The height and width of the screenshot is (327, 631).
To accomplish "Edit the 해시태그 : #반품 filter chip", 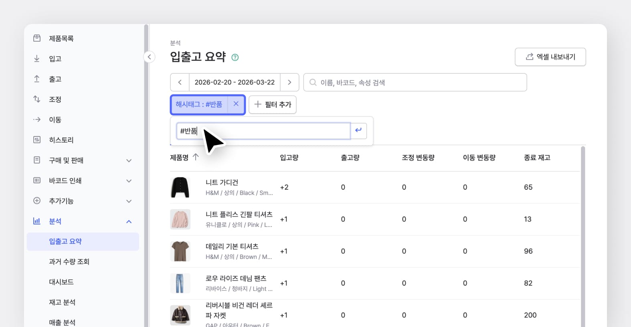I will tap(199, 104).
